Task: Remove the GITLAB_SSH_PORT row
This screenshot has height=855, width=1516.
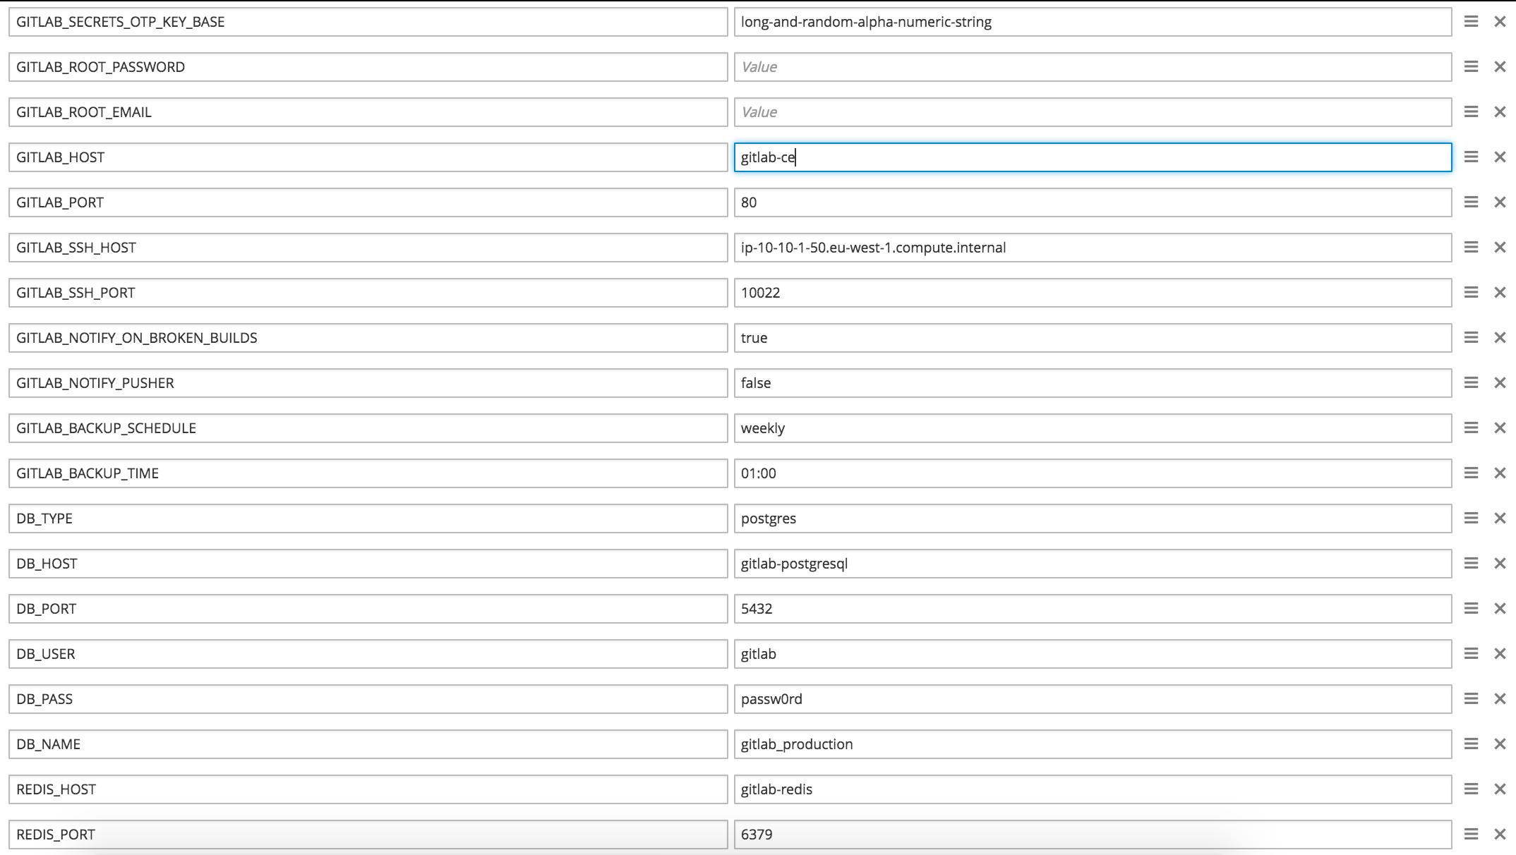Action: pos(1500,293)
